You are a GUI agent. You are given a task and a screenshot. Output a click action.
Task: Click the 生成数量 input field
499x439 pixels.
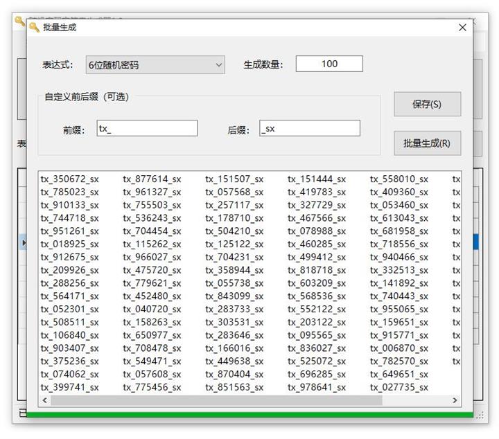click(329, 64)
